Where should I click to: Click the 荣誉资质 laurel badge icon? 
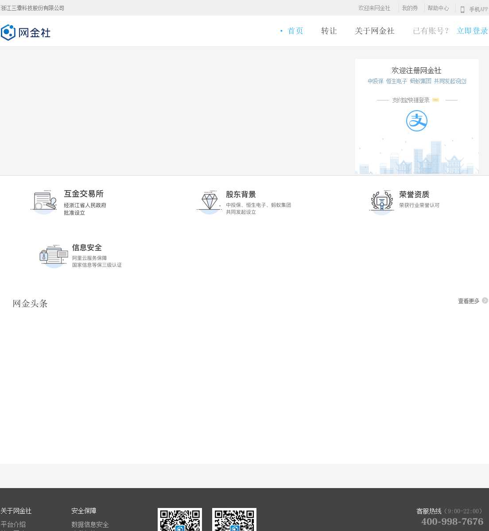381,202
